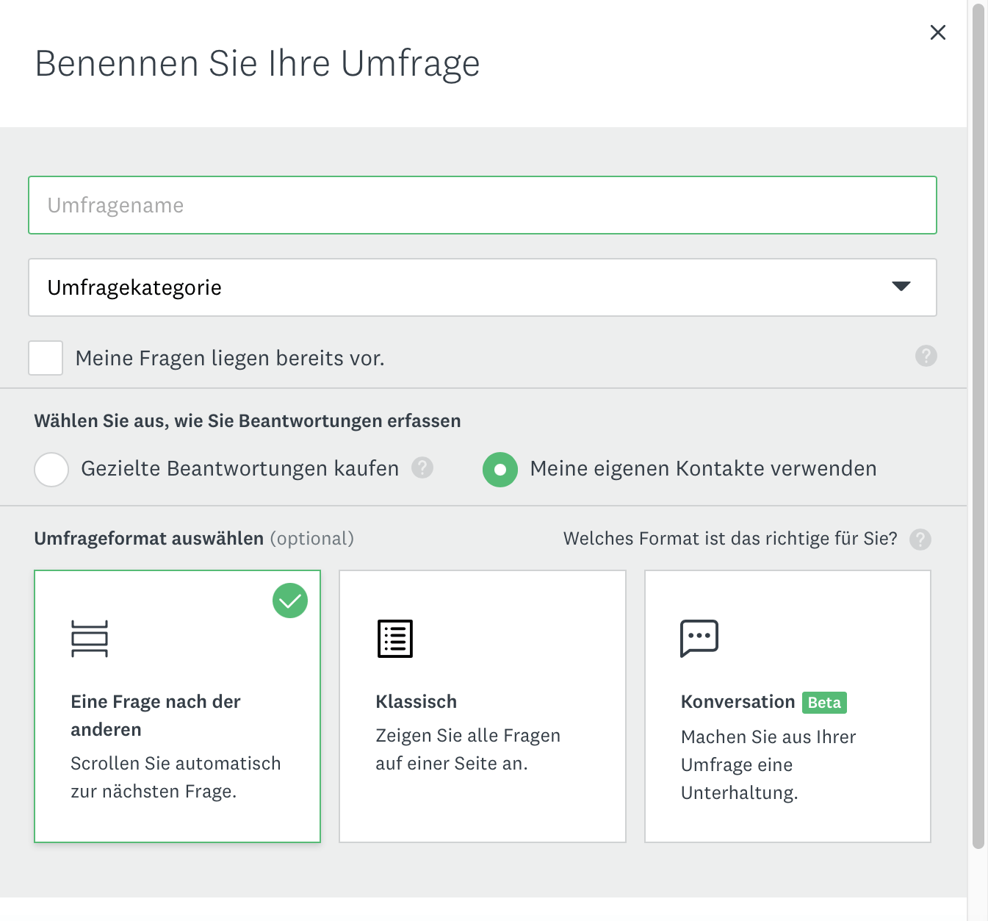Click the green 'Beta' badge next to Konversation
Viewport: 988px width, 921px height.
coord(823,703)
